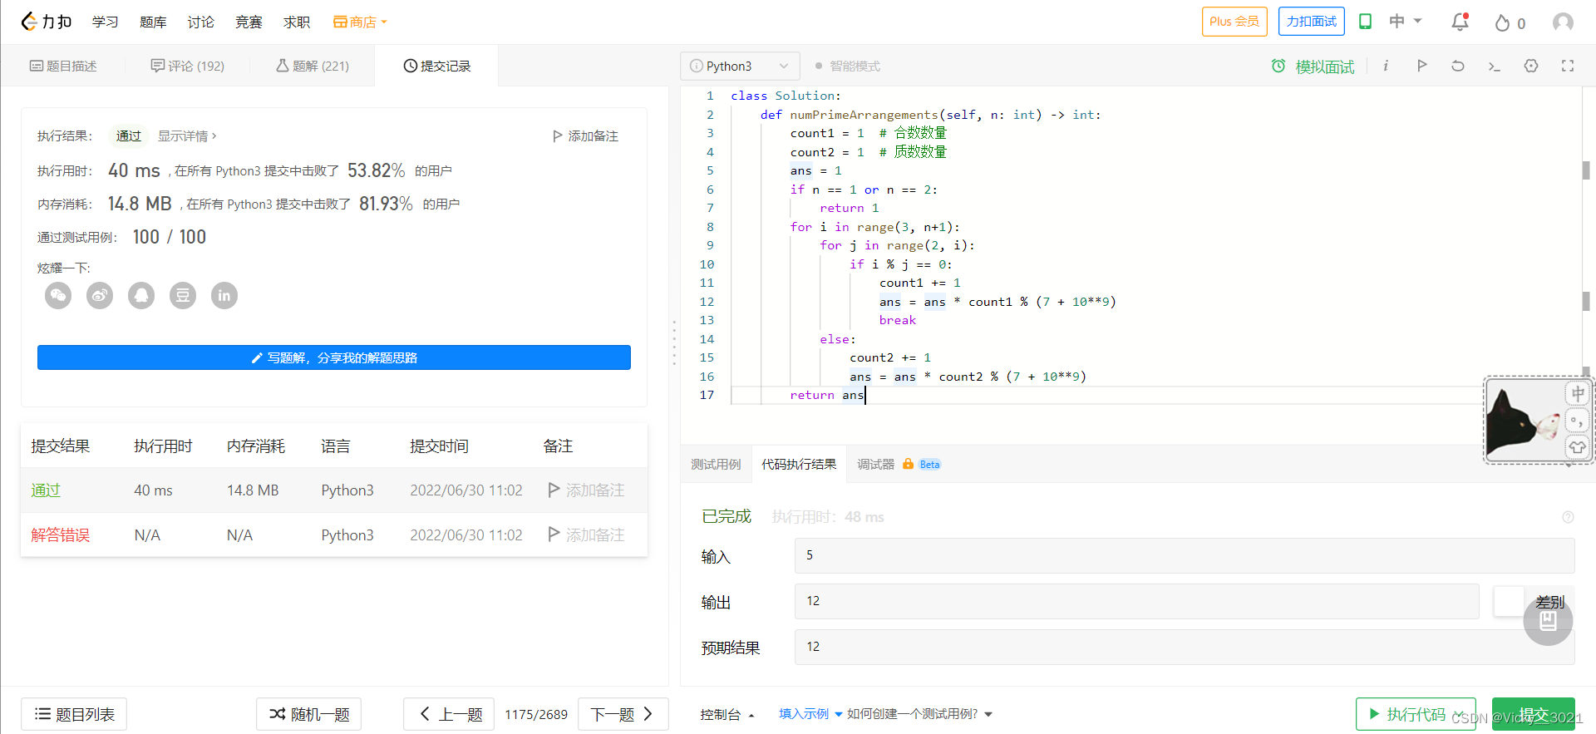Click IME 中 mode icon on cat widget
Image resolution: width=1596 pixels, height=734 pixels.
[1578, 393]
